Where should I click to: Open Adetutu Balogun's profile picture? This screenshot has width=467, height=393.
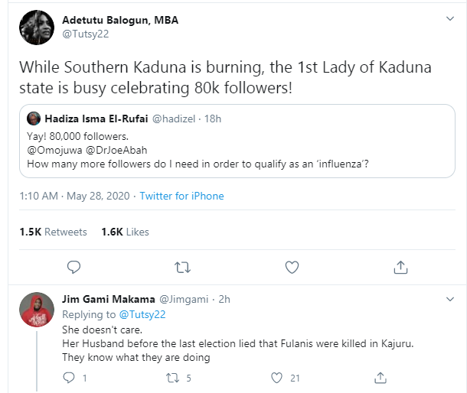pos(37,28)
